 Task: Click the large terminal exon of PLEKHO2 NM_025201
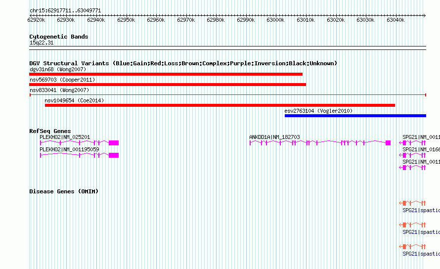point(114,143)
